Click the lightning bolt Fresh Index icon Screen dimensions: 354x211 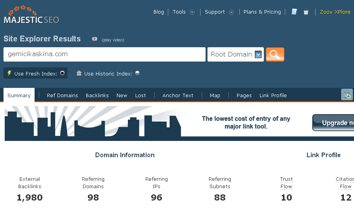point(9,74)
